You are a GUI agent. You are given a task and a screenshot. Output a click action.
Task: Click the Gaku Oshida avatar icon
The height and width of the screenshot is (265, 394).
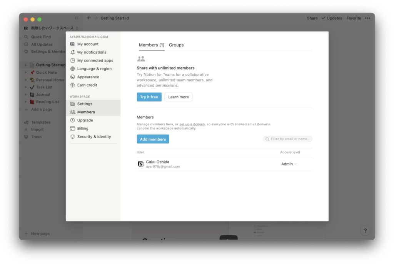140,164
